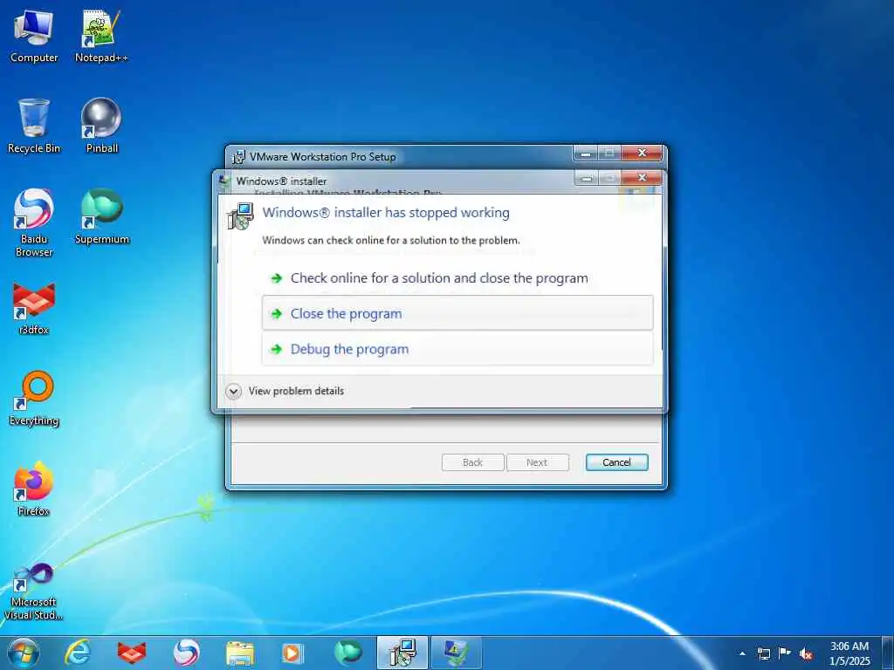Open the Windows Start menu orb

click(x=24, y=653)
